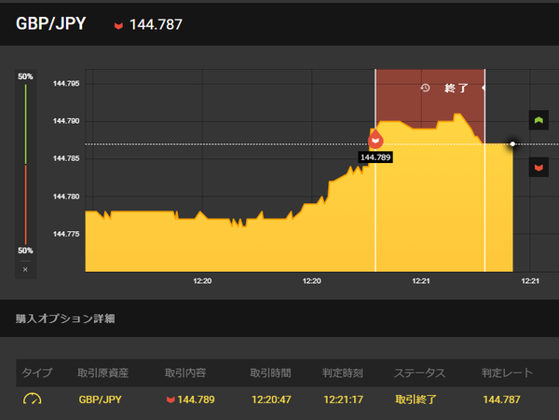Click the red LOW down-arrow button
This screenshot has height=420, width=559.
click(539, 167)
